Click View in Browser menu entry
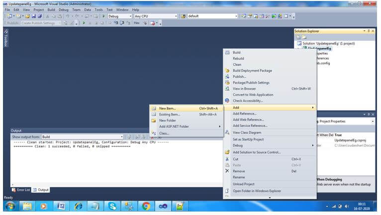 [x=270, y=89]
